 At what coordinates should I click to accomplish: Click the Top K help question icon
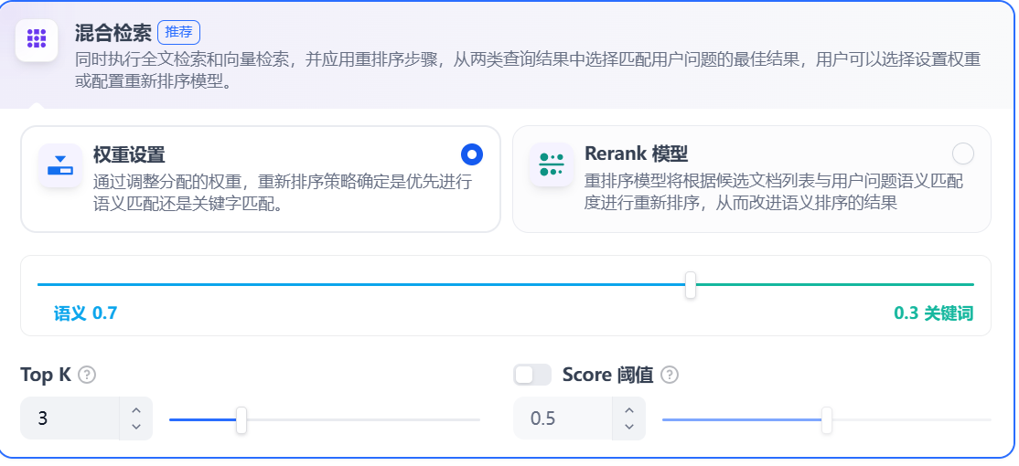[x=87, y=375]
